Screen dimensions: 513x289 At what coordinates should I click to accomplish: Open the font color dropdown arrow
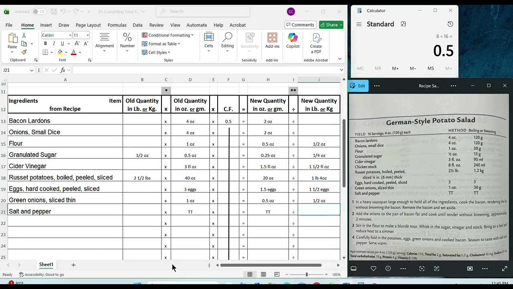(x=80, y=53)
